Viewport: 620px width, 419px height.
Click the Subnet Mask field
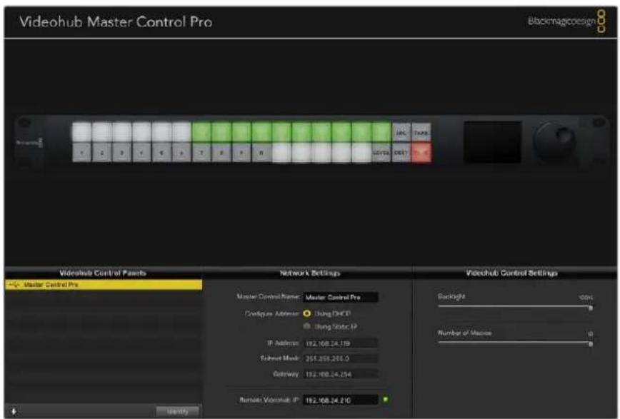(x=341, y=358)
